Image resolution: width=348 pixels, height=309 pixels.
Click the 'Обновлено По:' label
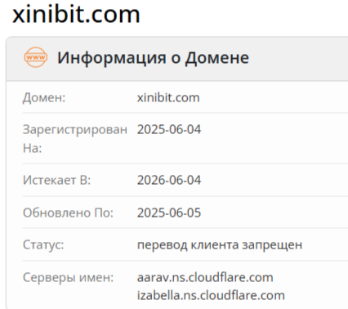(x=68, y=213)
